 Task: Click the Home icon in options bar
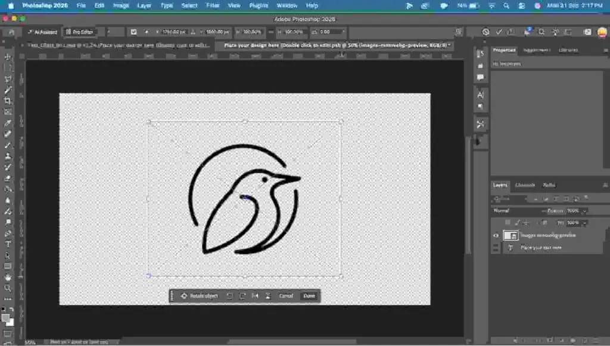pos(11,32)
